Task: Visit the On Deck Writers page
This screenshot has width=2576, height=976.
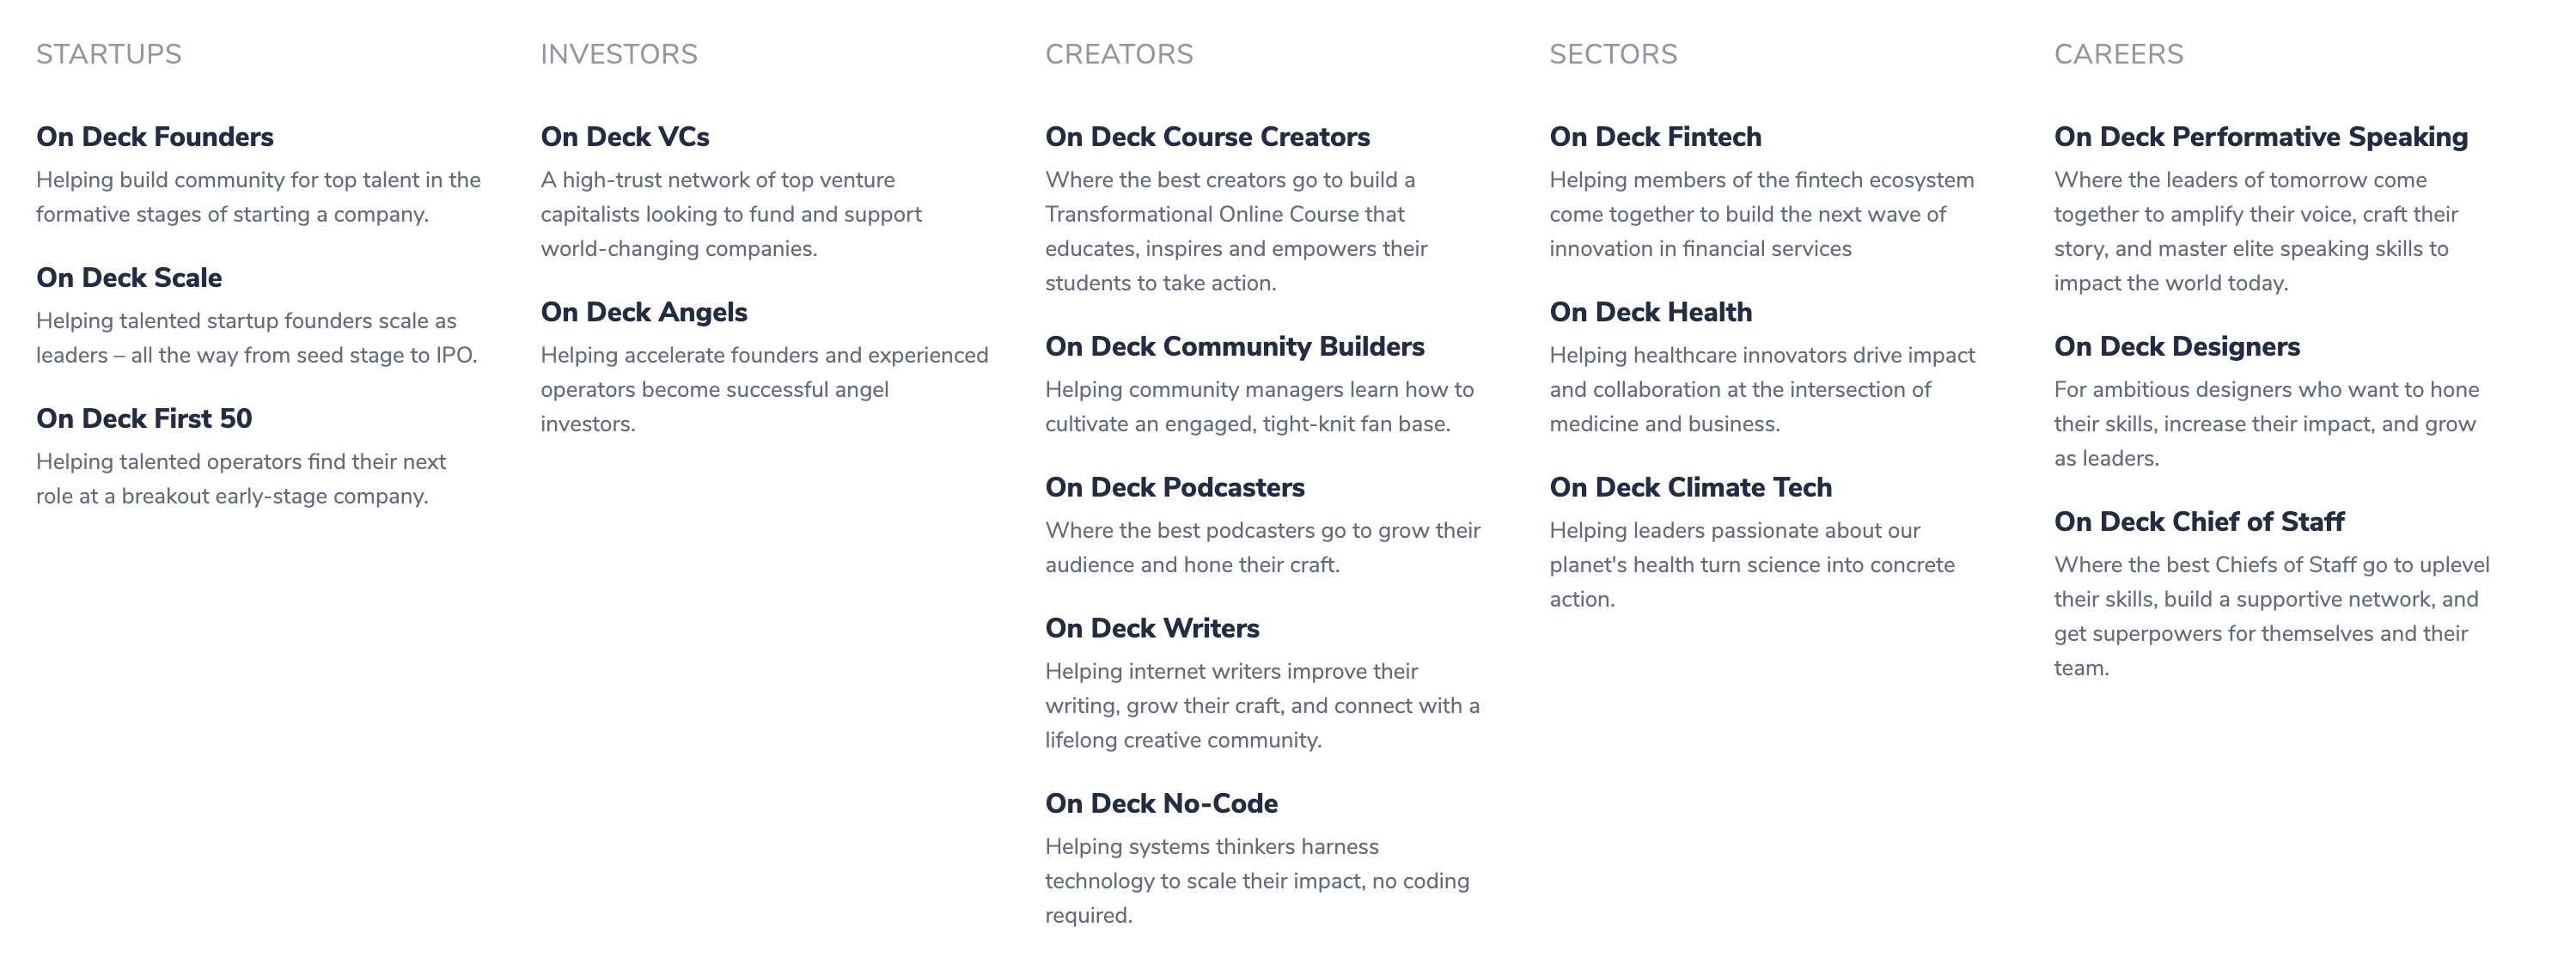Action: click(x=1152, y=629)
